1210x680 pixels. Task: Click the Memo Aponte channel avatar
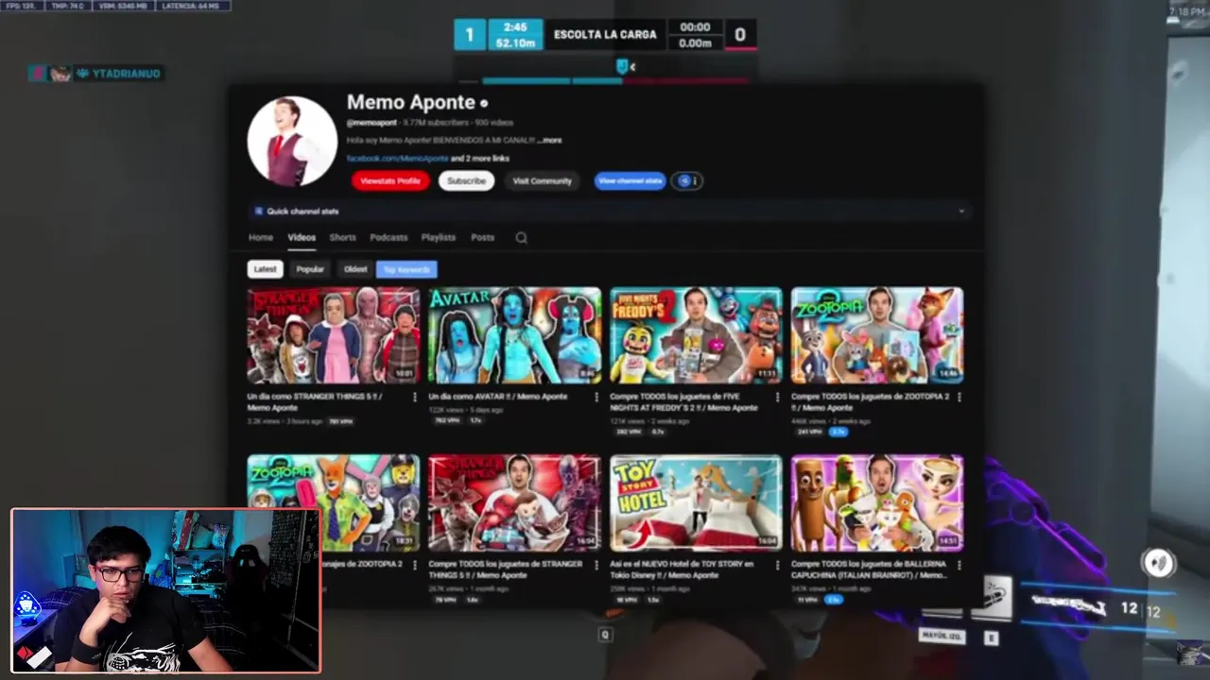click(292, 142)
